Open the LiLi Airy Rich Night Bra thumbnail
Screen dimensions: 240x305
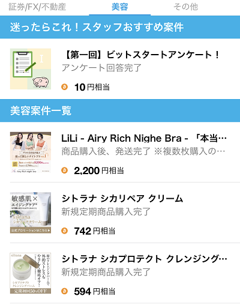point(31,152)
